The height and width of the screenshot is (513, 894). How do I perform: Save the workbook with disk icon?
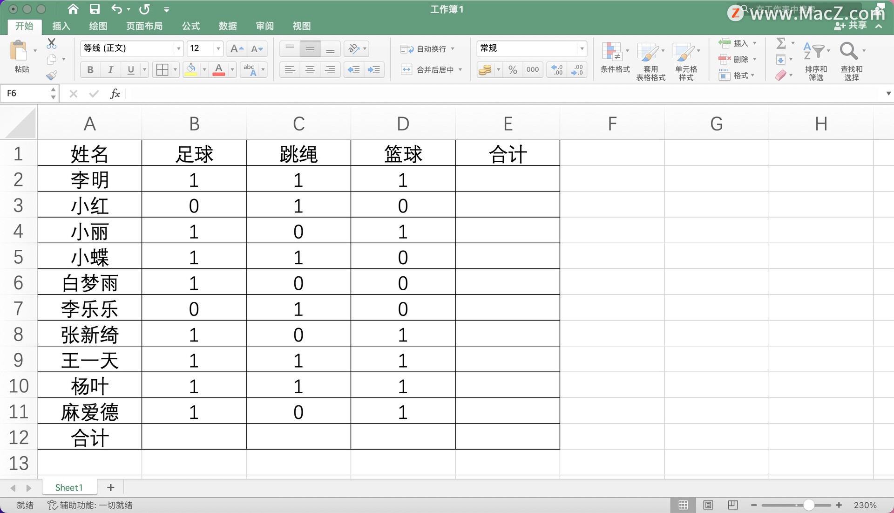tap(95, 9)
